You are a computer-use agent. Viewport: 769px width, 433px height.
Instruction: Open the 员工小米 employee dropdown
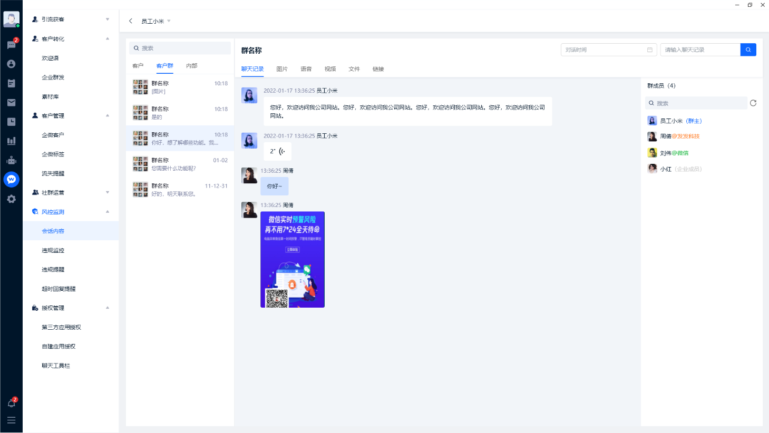click(x=156, y=22)
